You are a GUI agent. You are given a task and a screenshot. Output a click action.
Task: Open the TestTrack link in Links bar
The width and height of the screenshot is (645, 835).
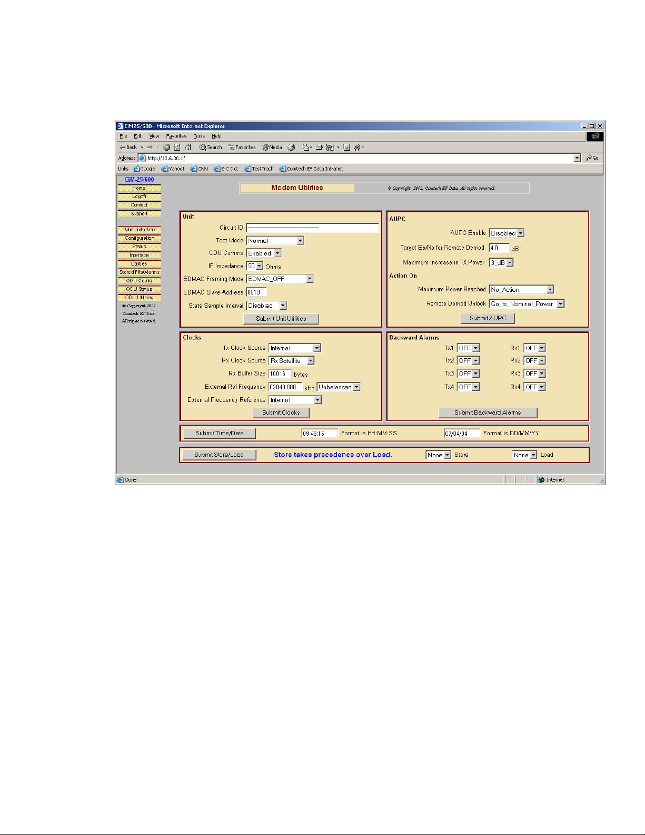[259, 169]
